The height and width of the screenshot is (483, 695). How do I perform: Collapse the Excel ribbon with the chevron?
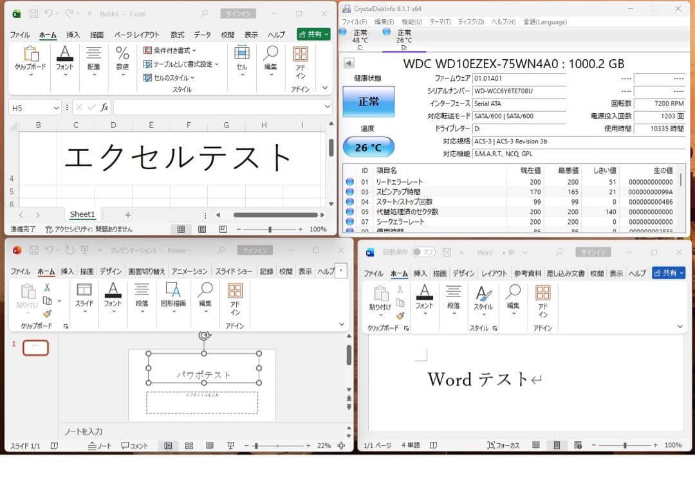tap(324, 88)
